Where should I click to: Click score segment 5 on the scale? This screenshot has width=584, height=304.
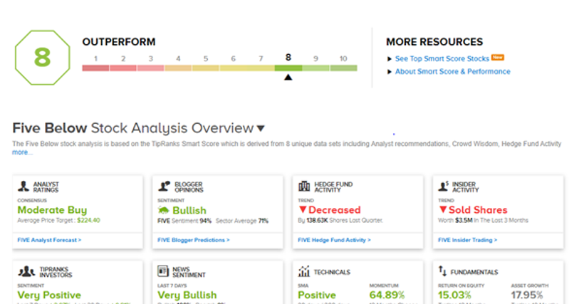[206, 68]
